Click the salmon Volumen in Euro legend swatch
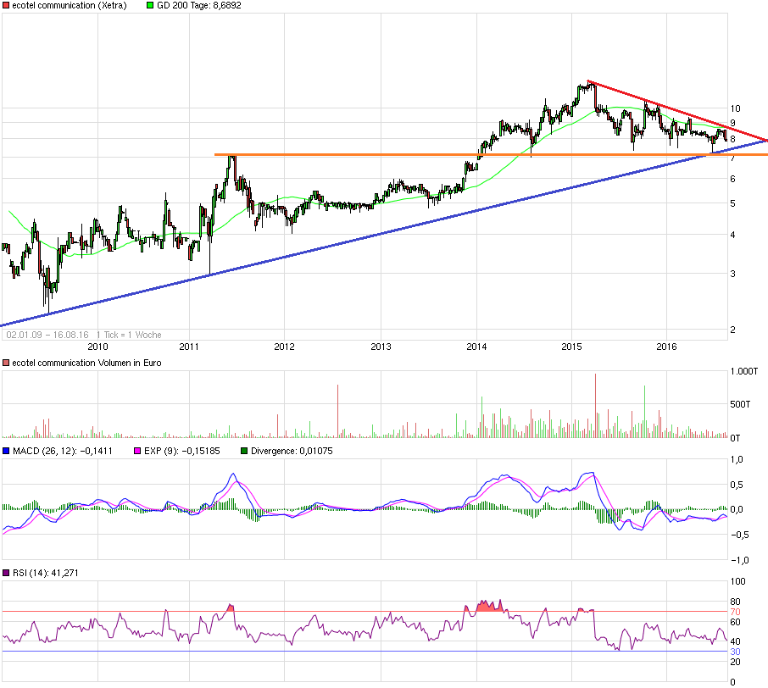The height and width of the screenshot is (688, 768). (7, 363)
